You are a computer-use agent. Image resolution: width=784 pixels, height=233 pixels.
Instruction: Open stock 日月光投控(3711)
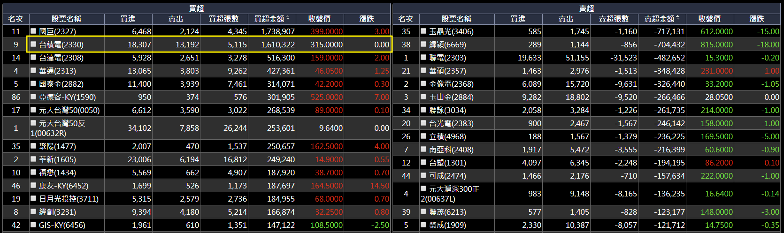click(69, 199)
